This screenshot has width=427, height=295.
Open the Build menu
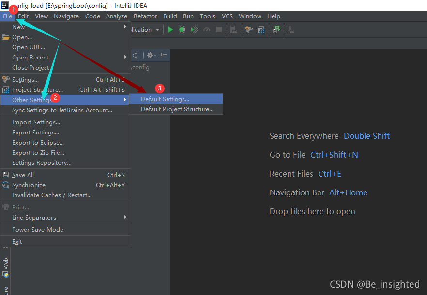pos(170,16)
